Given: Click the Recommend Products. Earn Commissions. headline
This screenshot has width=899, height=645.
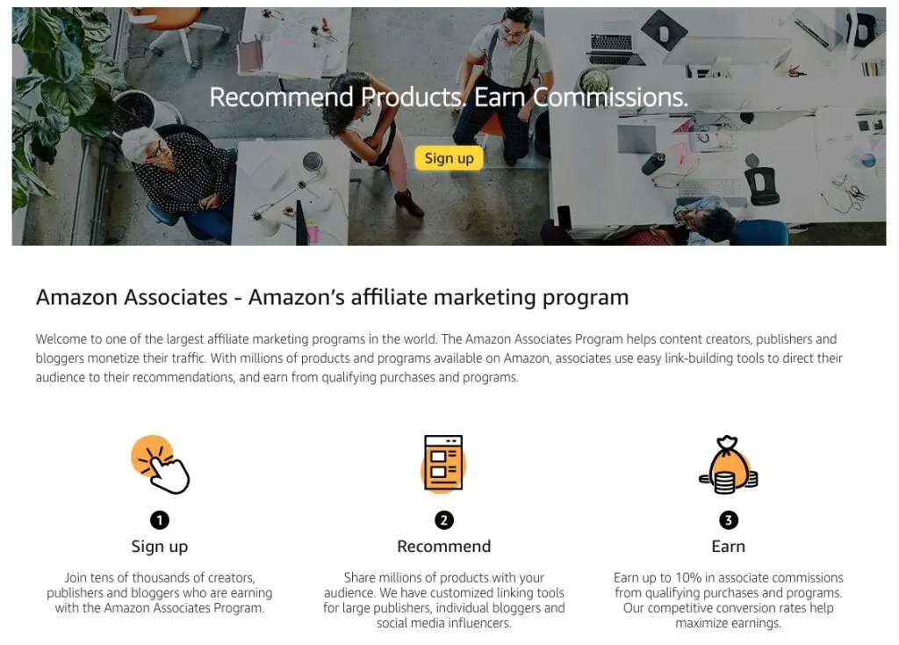Looking at the screenshot, I should (449, 97).
